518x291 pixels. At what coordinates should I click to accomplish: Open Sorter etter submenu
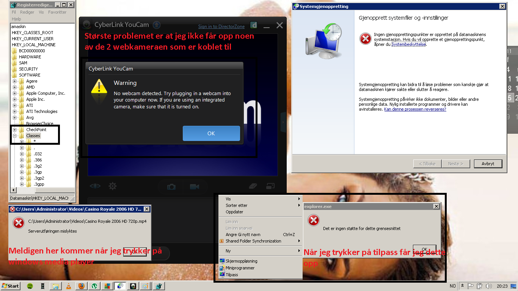261,205
